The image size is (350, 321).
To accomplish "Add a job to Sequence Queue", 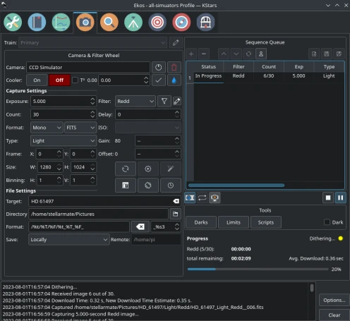I will click(x=191, y=54).
